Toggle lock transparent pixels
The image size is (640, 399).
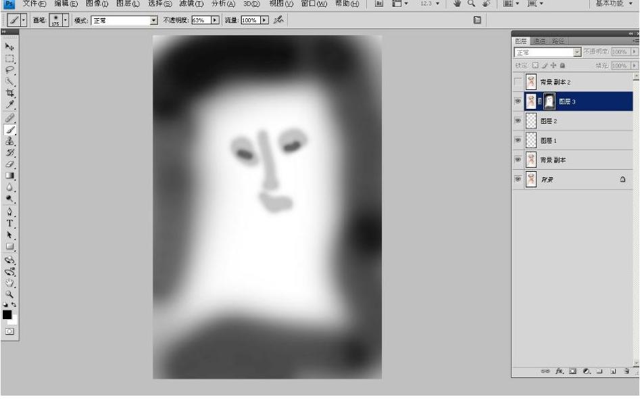535,66
